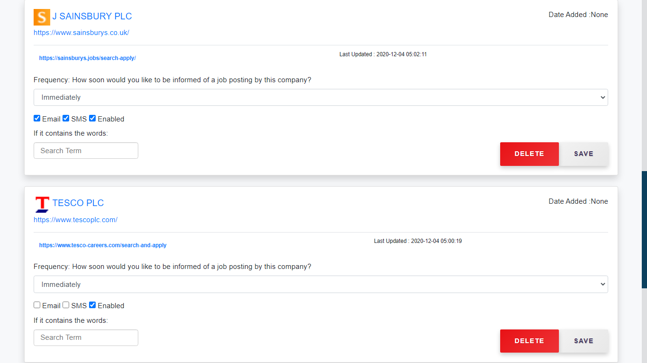The width and height of the screenshot is (647, 363).
Task: Untick the Enabled checkbox for Tesco
Action: click(x=92, y=305)
